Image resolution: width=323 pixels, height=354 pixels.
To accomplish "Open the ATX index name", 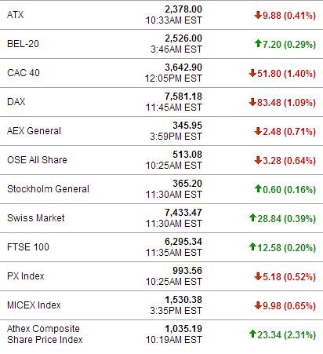I will [x=15, y=15].
